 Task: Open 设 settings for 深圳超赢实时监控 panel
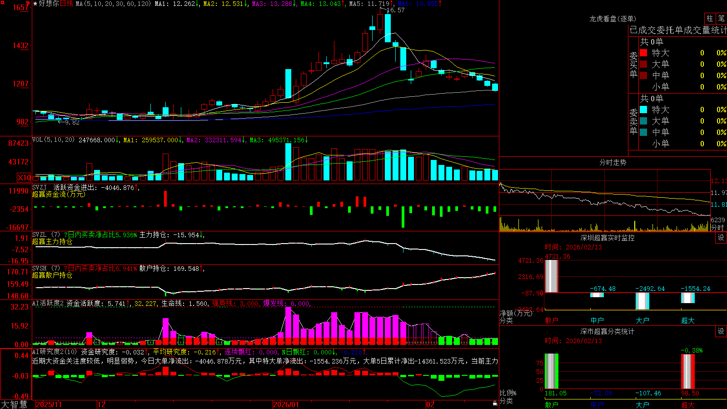pyautogui.click(x=721, y=238)
